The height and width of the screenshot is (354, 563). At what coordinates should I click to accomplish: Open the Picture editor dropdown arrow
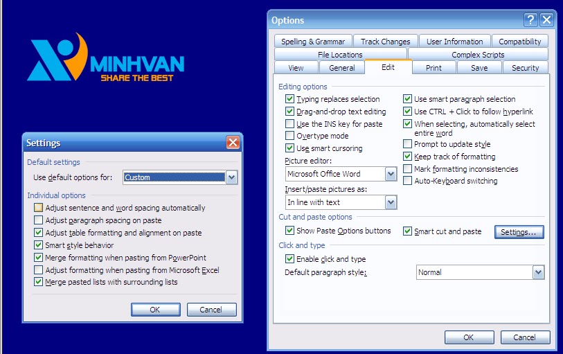pos(391,174)
